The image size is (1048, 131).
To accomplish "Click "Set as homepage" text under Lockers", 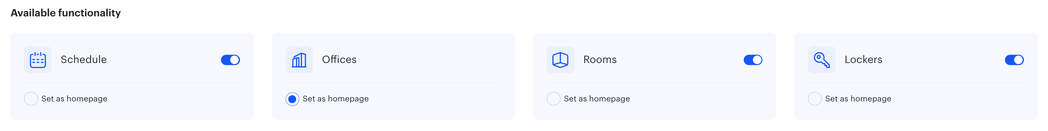I will pos(858,99).
